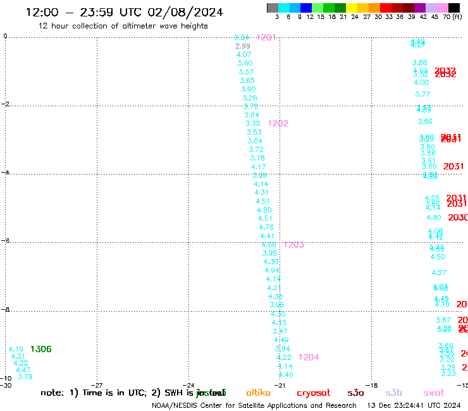This screenshot has width=468, height=411.
Task: Pick the yellow 24 ft legend swatch
Action: tap(352, 8)
